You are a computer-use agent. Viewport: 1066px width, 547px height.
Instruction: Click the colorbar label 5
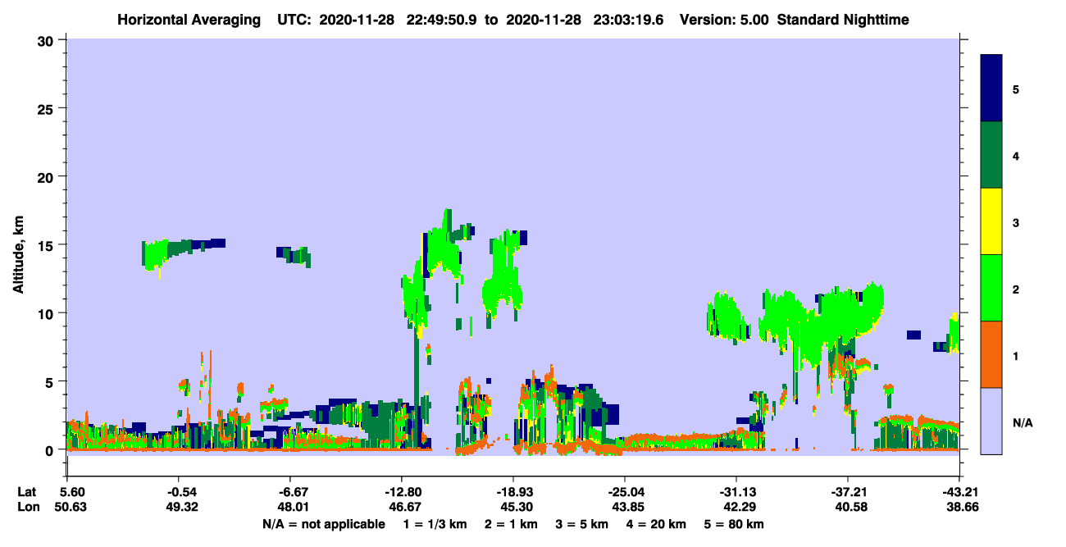pos(1015,89)
